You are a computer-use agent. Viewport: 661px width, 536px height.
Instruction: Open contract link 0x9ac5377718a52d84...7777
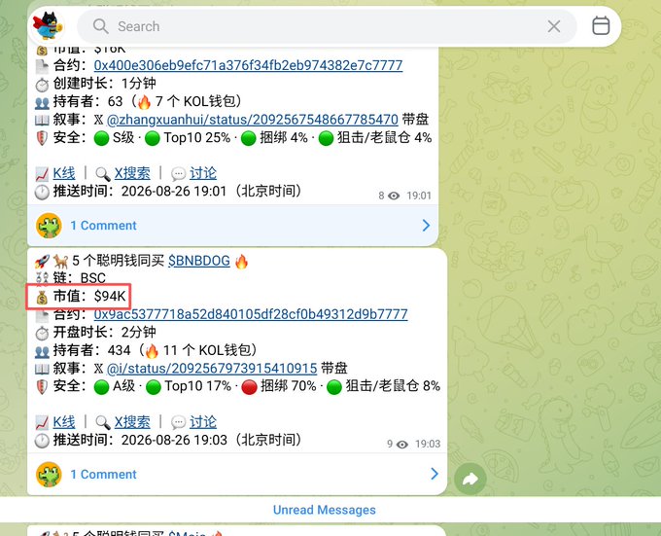tap(251, 314)
